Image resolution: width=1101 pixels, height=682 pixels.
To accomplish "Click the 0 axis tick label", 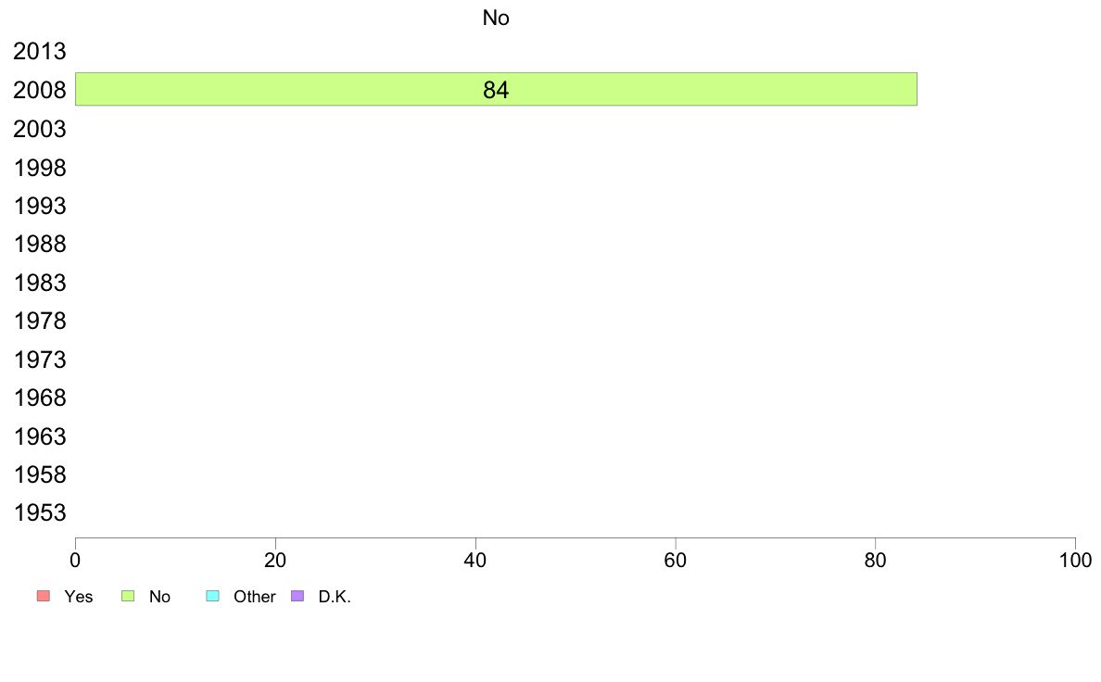I will point(75,560).
